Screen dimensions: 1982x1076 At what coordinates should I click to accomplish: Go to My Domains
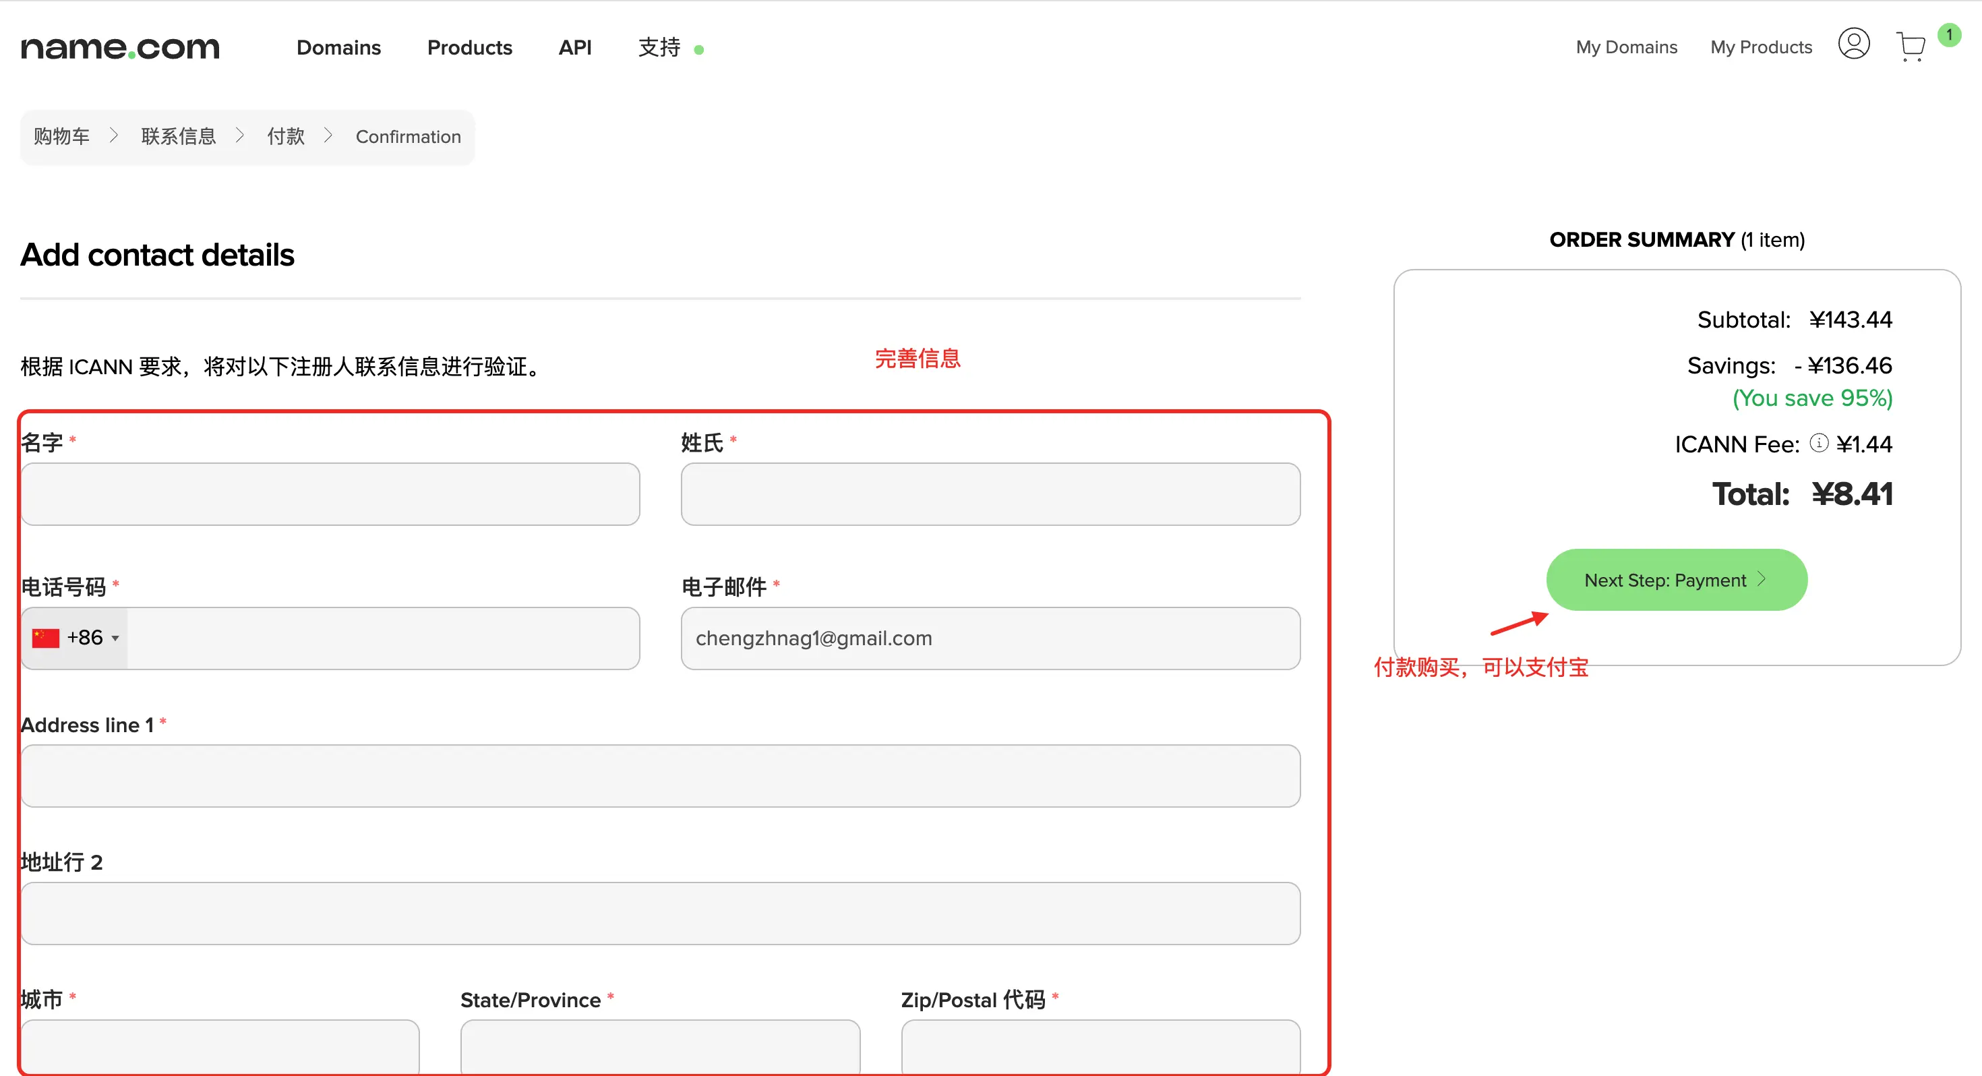pyautogui.click(x=1626, y=48)
